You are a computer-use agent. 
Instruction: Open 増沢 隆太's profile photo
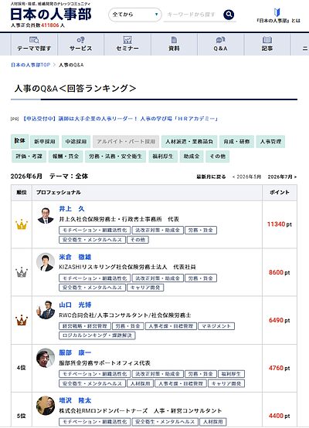click(46, 406)
